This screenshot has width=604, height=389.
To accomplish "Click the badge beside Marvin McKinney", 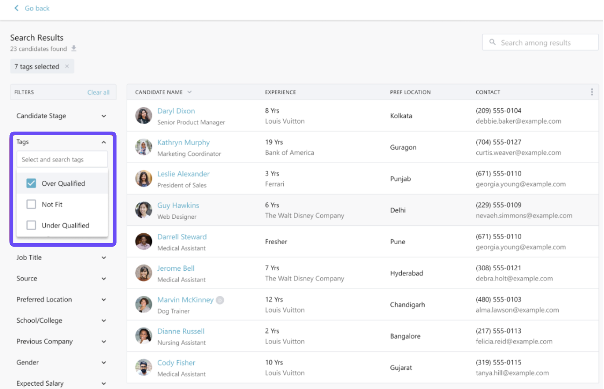I will click(220, 300).
